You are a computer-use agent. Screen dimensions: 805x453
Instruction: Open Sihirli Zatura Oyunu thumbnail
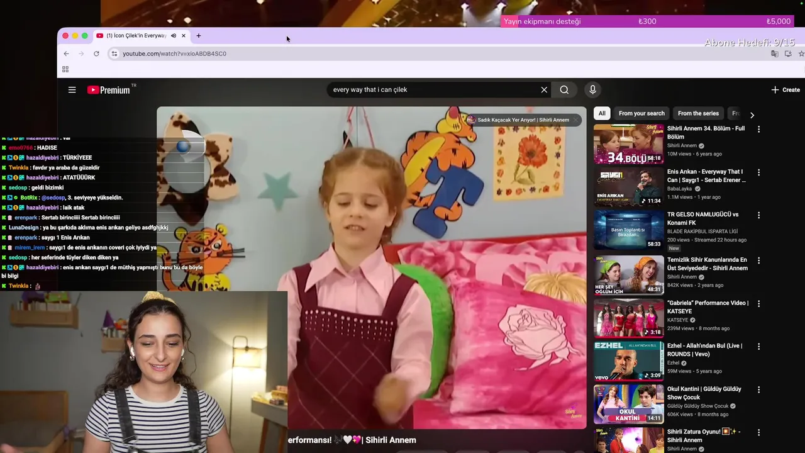click(628, 440)
